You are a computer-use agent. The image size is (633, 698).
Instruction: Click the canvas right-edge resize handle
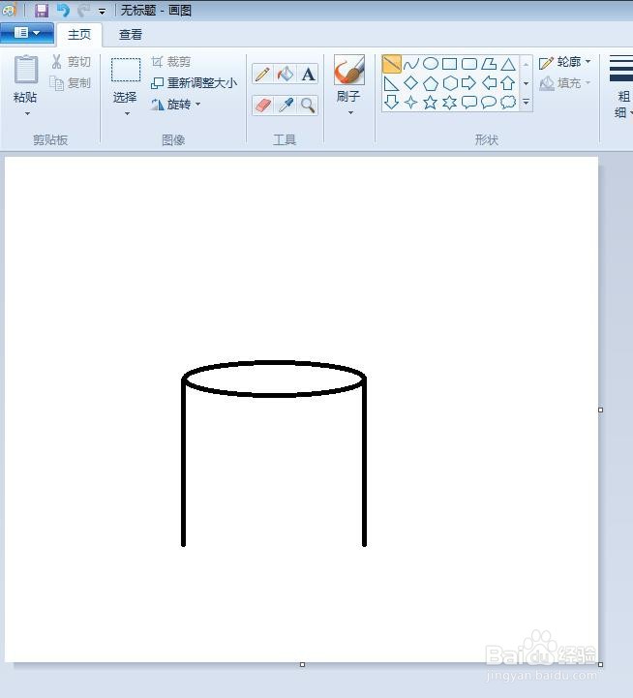(x=600, y=410)
